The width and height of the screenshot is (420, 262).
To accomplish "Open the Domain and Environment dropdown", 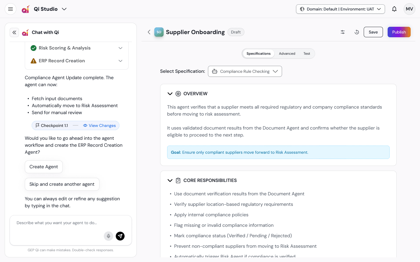I will [x=340, y=9].
